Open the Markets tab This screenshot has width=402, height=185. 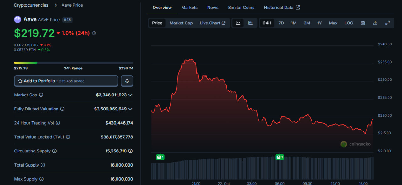[189, 8]
